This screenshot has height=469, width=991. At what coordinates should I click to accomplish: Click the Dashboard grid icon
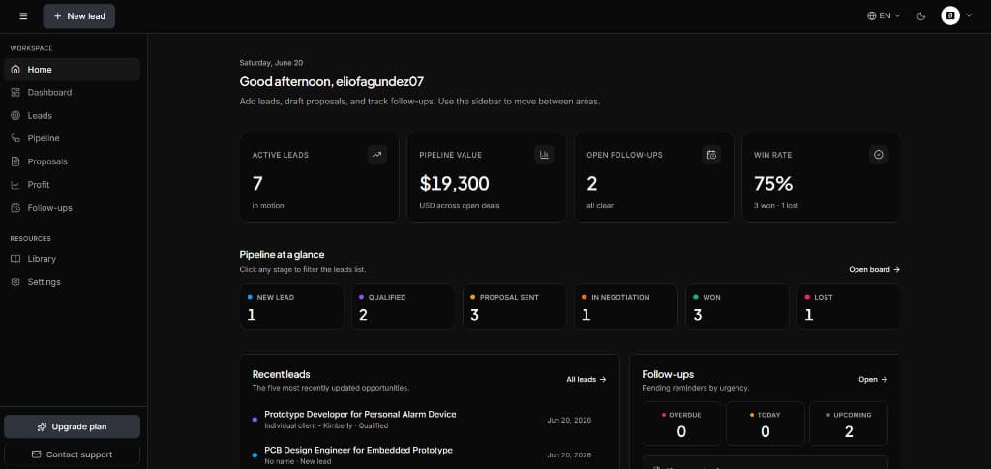coord(15,92)
